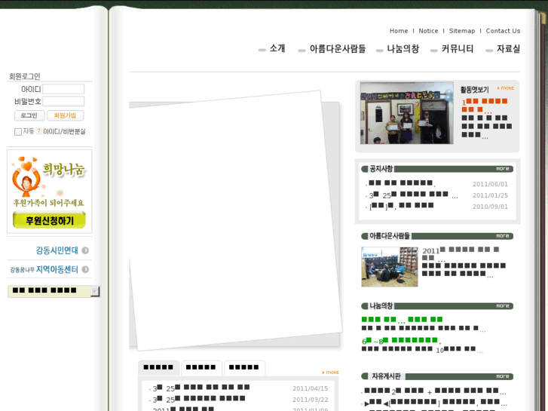Click the 공지사항 section heading

[381, 169]
